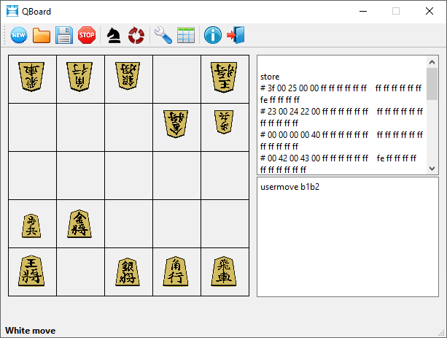Show info with blue 'i' icon
The height and width of the screenshot is (338, 447).
pos(213,35)
